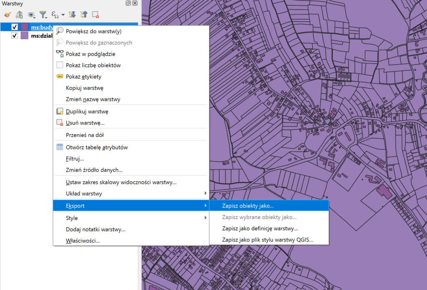This screenshot has height=290, width=427.
Task: Click the add group icon
Action: click(19, 15)
